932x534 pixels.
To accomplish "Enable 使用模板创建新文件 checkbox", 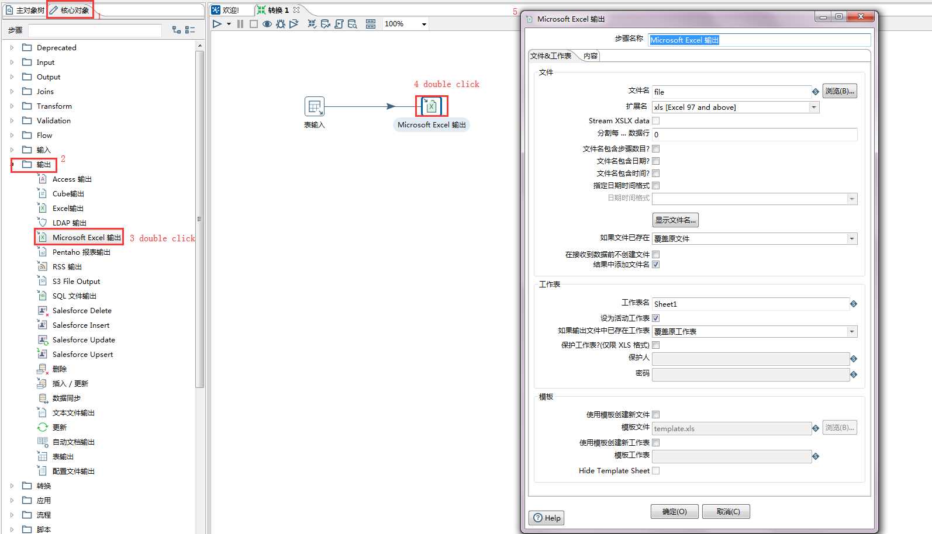I will point(656,415).
